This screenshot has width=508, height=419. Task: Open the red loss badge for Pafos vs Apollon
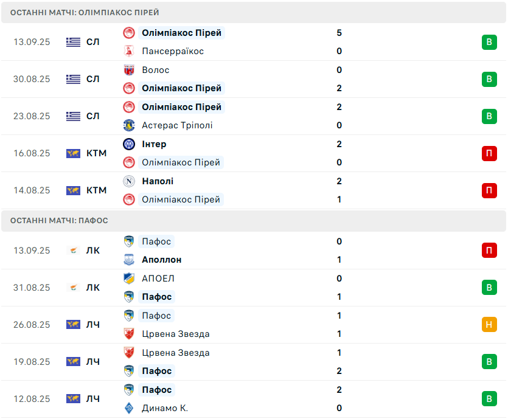point(489,251)
